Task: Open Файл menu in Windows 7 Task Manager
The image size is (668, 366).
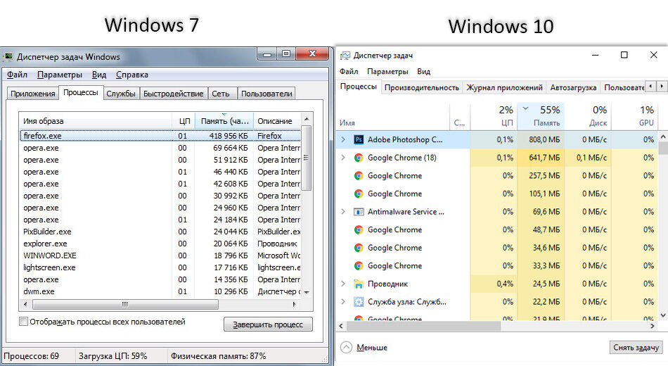Action: coord(17,75)
